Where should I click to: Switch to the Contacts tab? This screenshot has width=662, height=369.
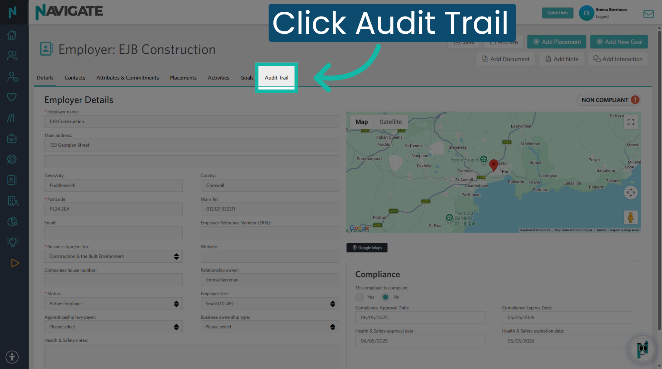pos(75,78)
